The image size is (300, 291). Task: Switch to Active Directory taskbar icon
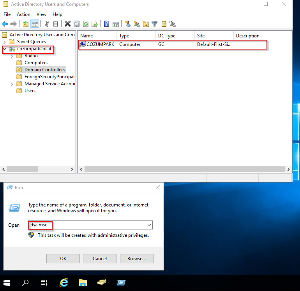102,283
